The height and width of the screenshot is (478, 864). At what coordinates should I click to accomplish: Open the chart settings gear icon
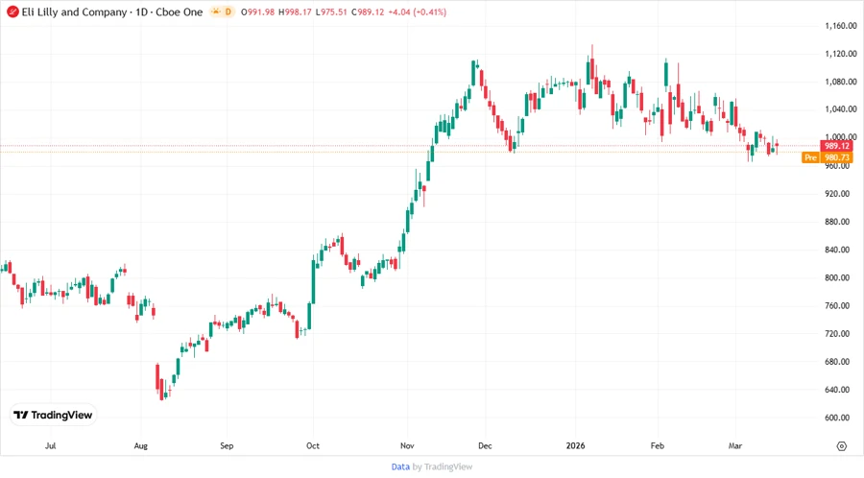[841, 446]
